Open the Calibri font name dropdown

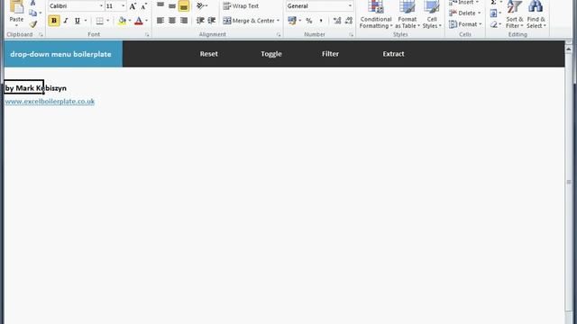click(101, 6)
